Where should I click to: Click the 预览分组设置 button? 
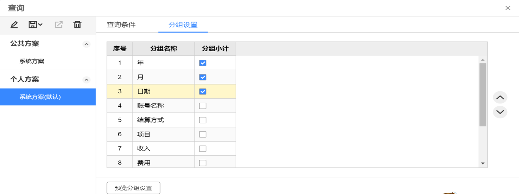pyautogui.click(x=133, y=188)
